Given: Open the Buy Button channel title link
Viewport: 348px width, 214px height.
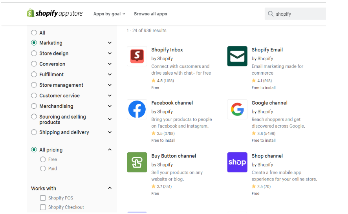Looking at the screenshot, I should (x=174, y=156).
